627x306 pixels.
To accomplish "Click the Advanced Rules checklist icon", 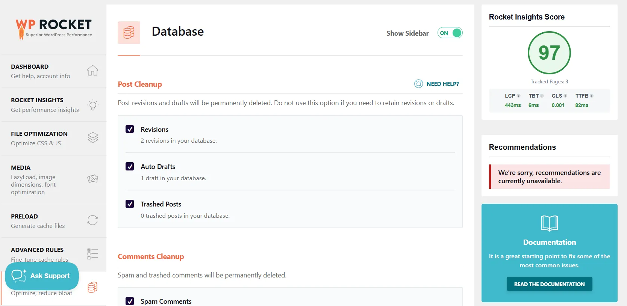I will (x=92, y=254).
